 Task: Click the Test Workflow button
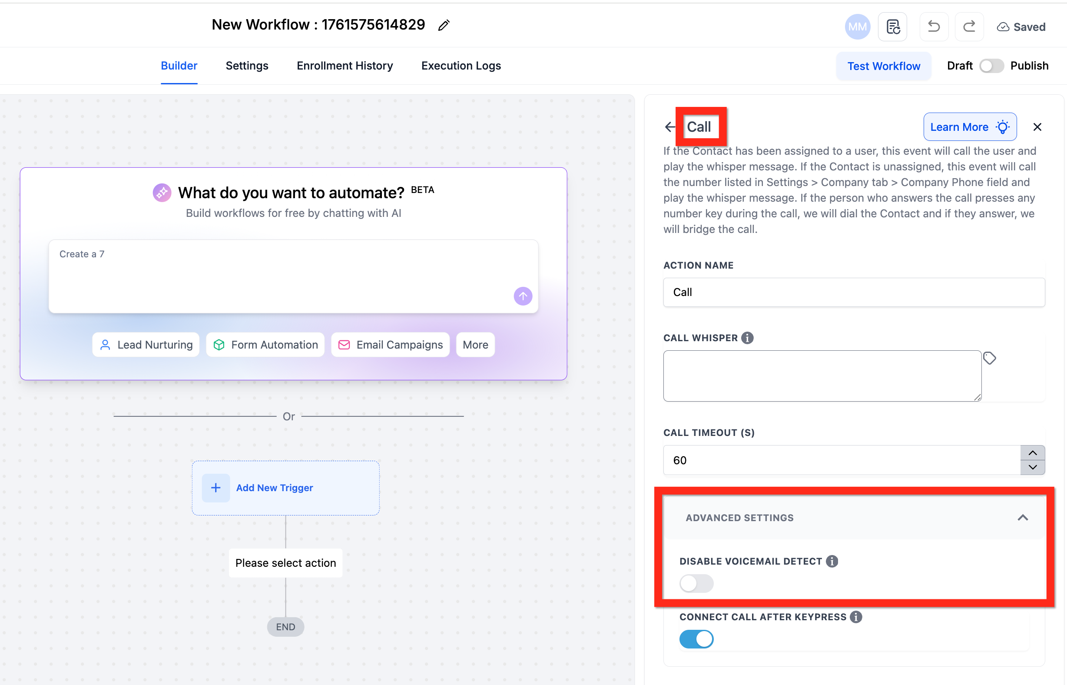tap(883, 66)
